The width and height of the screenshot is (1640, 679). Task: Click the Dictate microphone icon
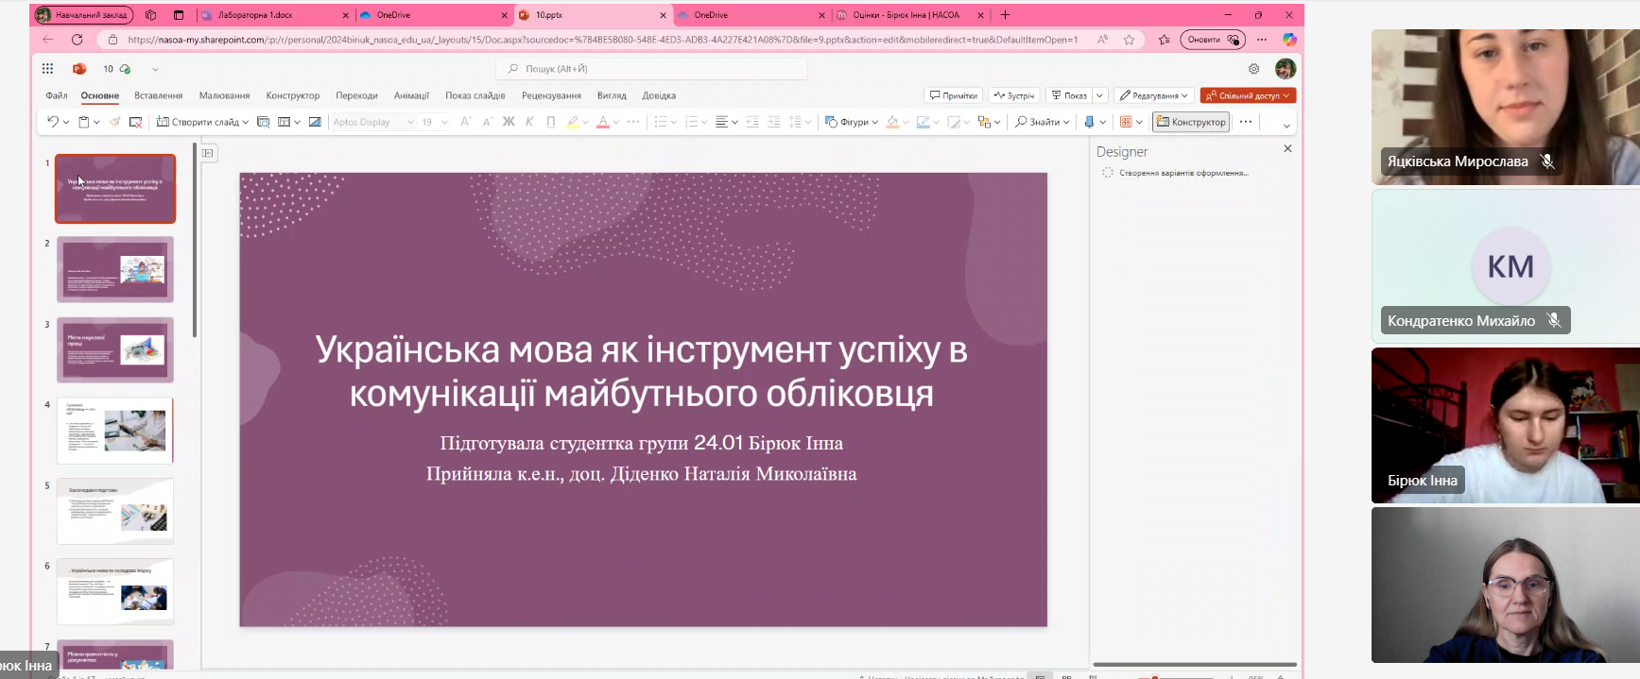[1089, 122]
